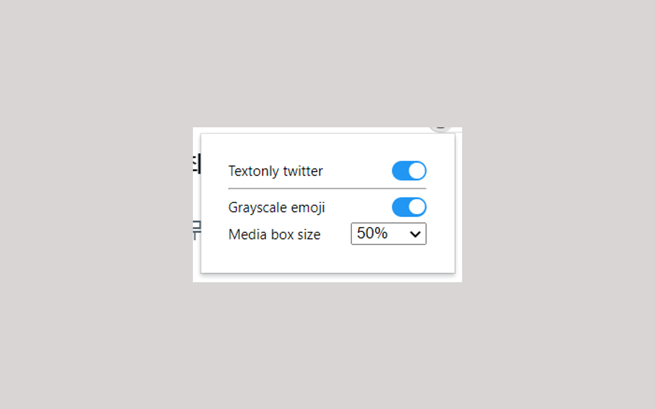655x409 pixels.
Task: Click the blue knob of the top toggle
Action: click(416, 171)
